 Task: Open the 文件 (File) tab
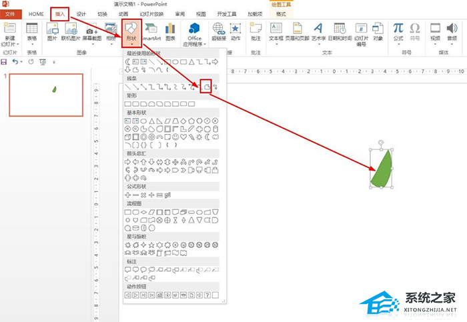pyautogui.click(x=11, y=14)
